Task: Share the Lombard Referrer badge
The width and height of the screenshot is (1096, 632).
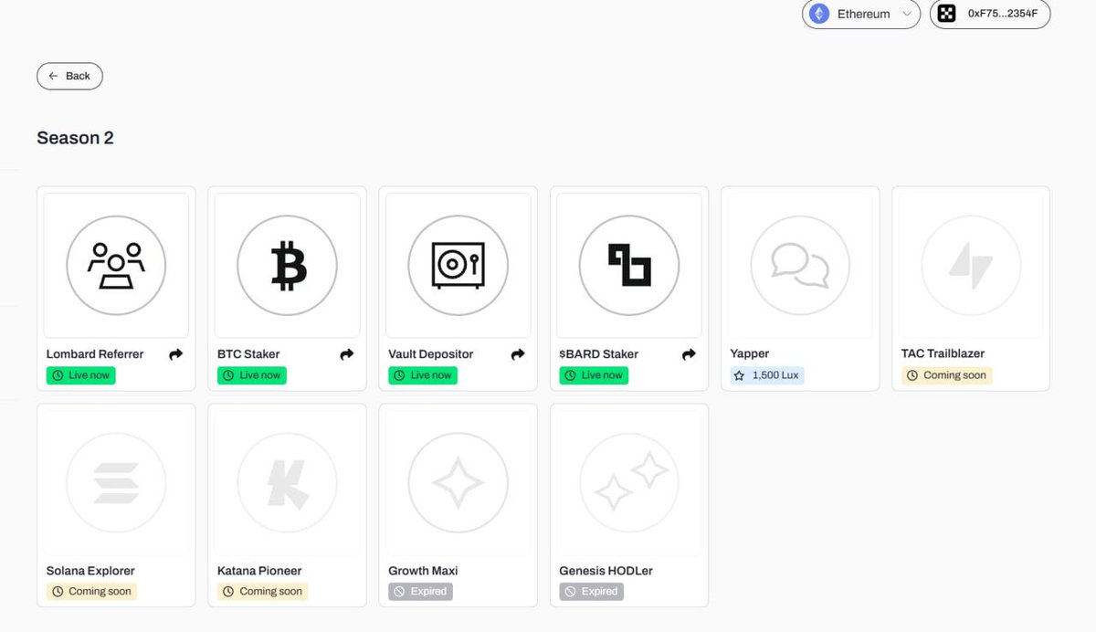Action: pos(176,354)
